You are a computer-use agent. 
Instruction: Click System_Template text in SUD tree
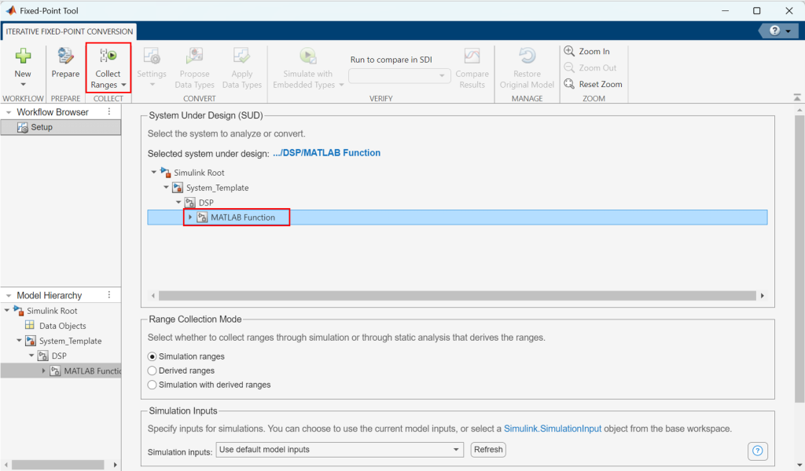click(x=217, y=188)
